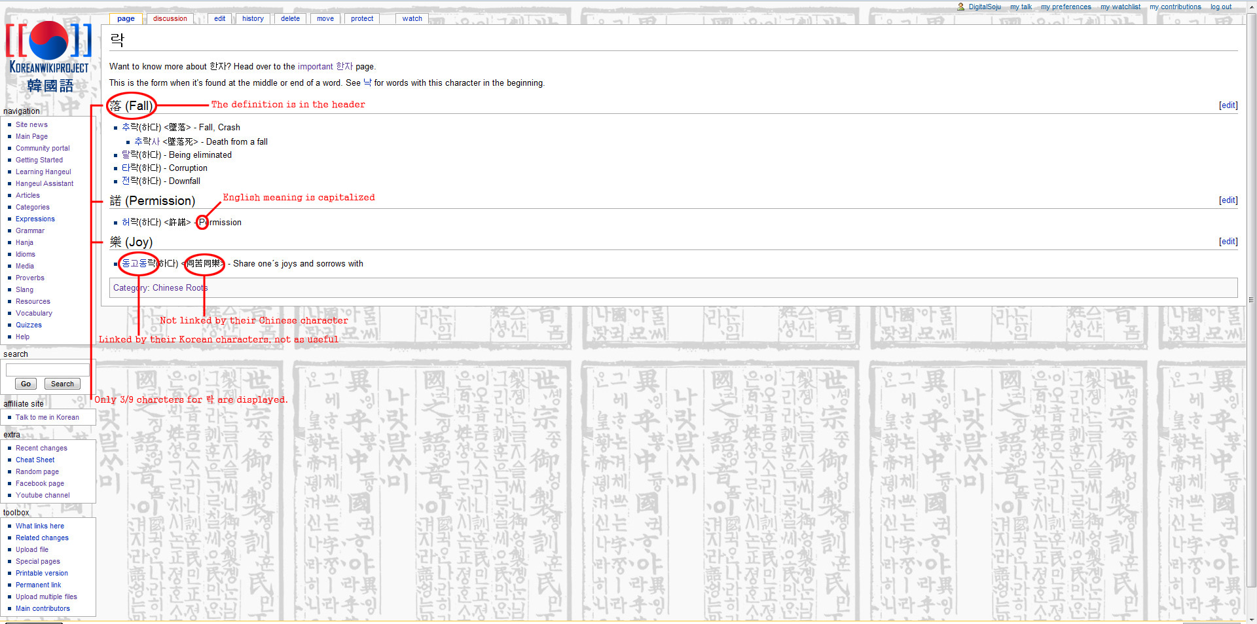
Task: Go to Recent changes
Action: point(41,448)
